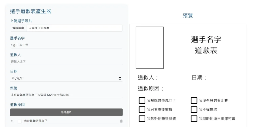Check the preview box for 我被媒體帶風向了
258x127 pixels.
tap(142, 100)
